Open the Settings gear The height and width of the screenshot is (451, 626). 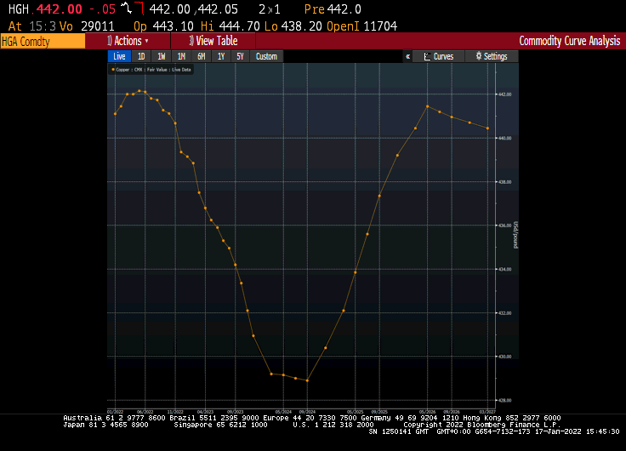490,56
